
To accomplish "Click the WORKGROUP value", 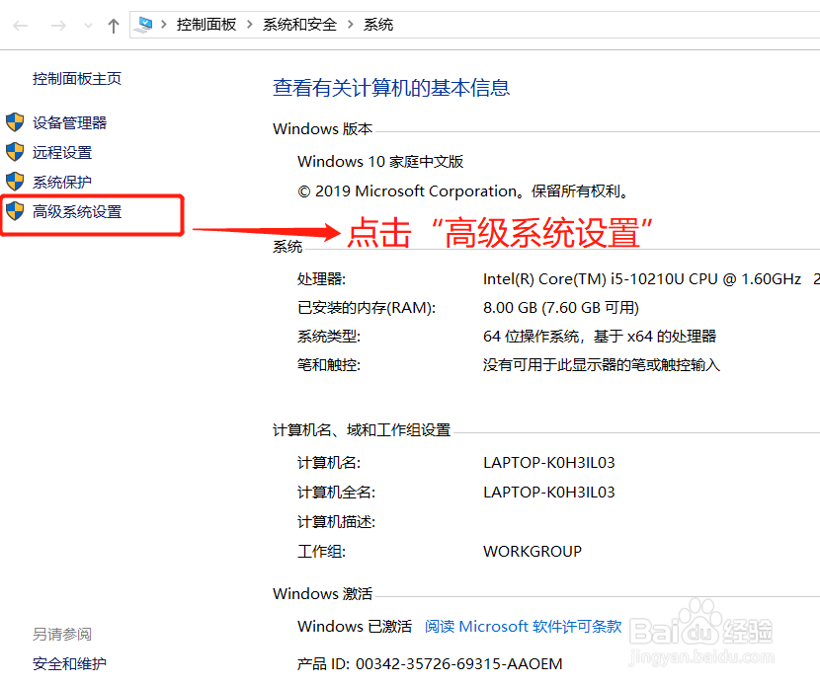I will click(x=532, y=551).
